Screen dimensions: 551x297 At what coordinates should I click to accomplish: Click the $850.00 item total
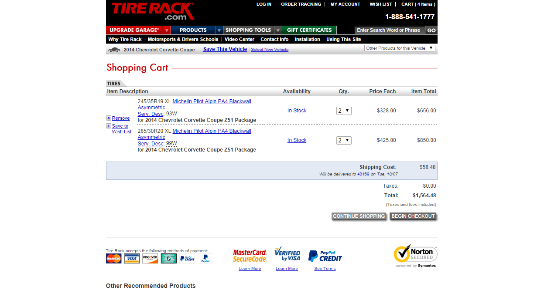pyautogui.click(x=427, y=140)
